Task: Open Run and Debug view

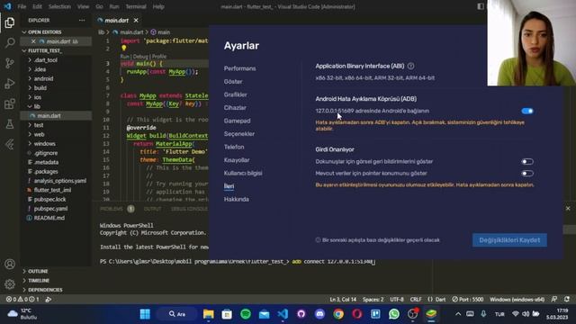Action: click(10, 84)
